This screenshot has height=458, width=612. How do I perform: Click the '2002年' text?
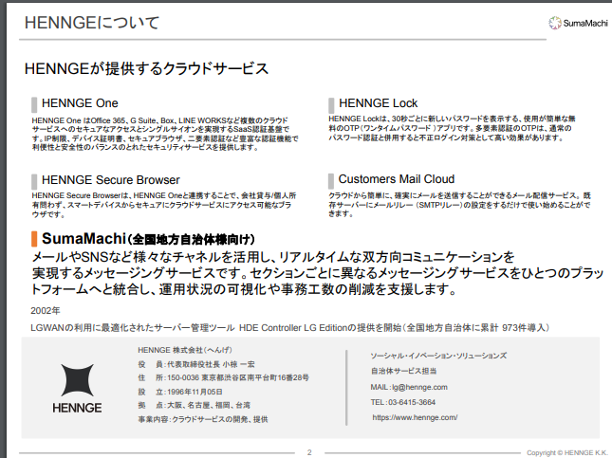coord(46,310)
